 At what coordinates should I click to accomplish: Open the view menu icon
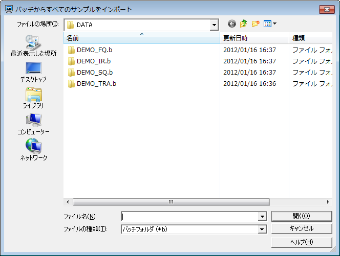click(x=270, y=24)
